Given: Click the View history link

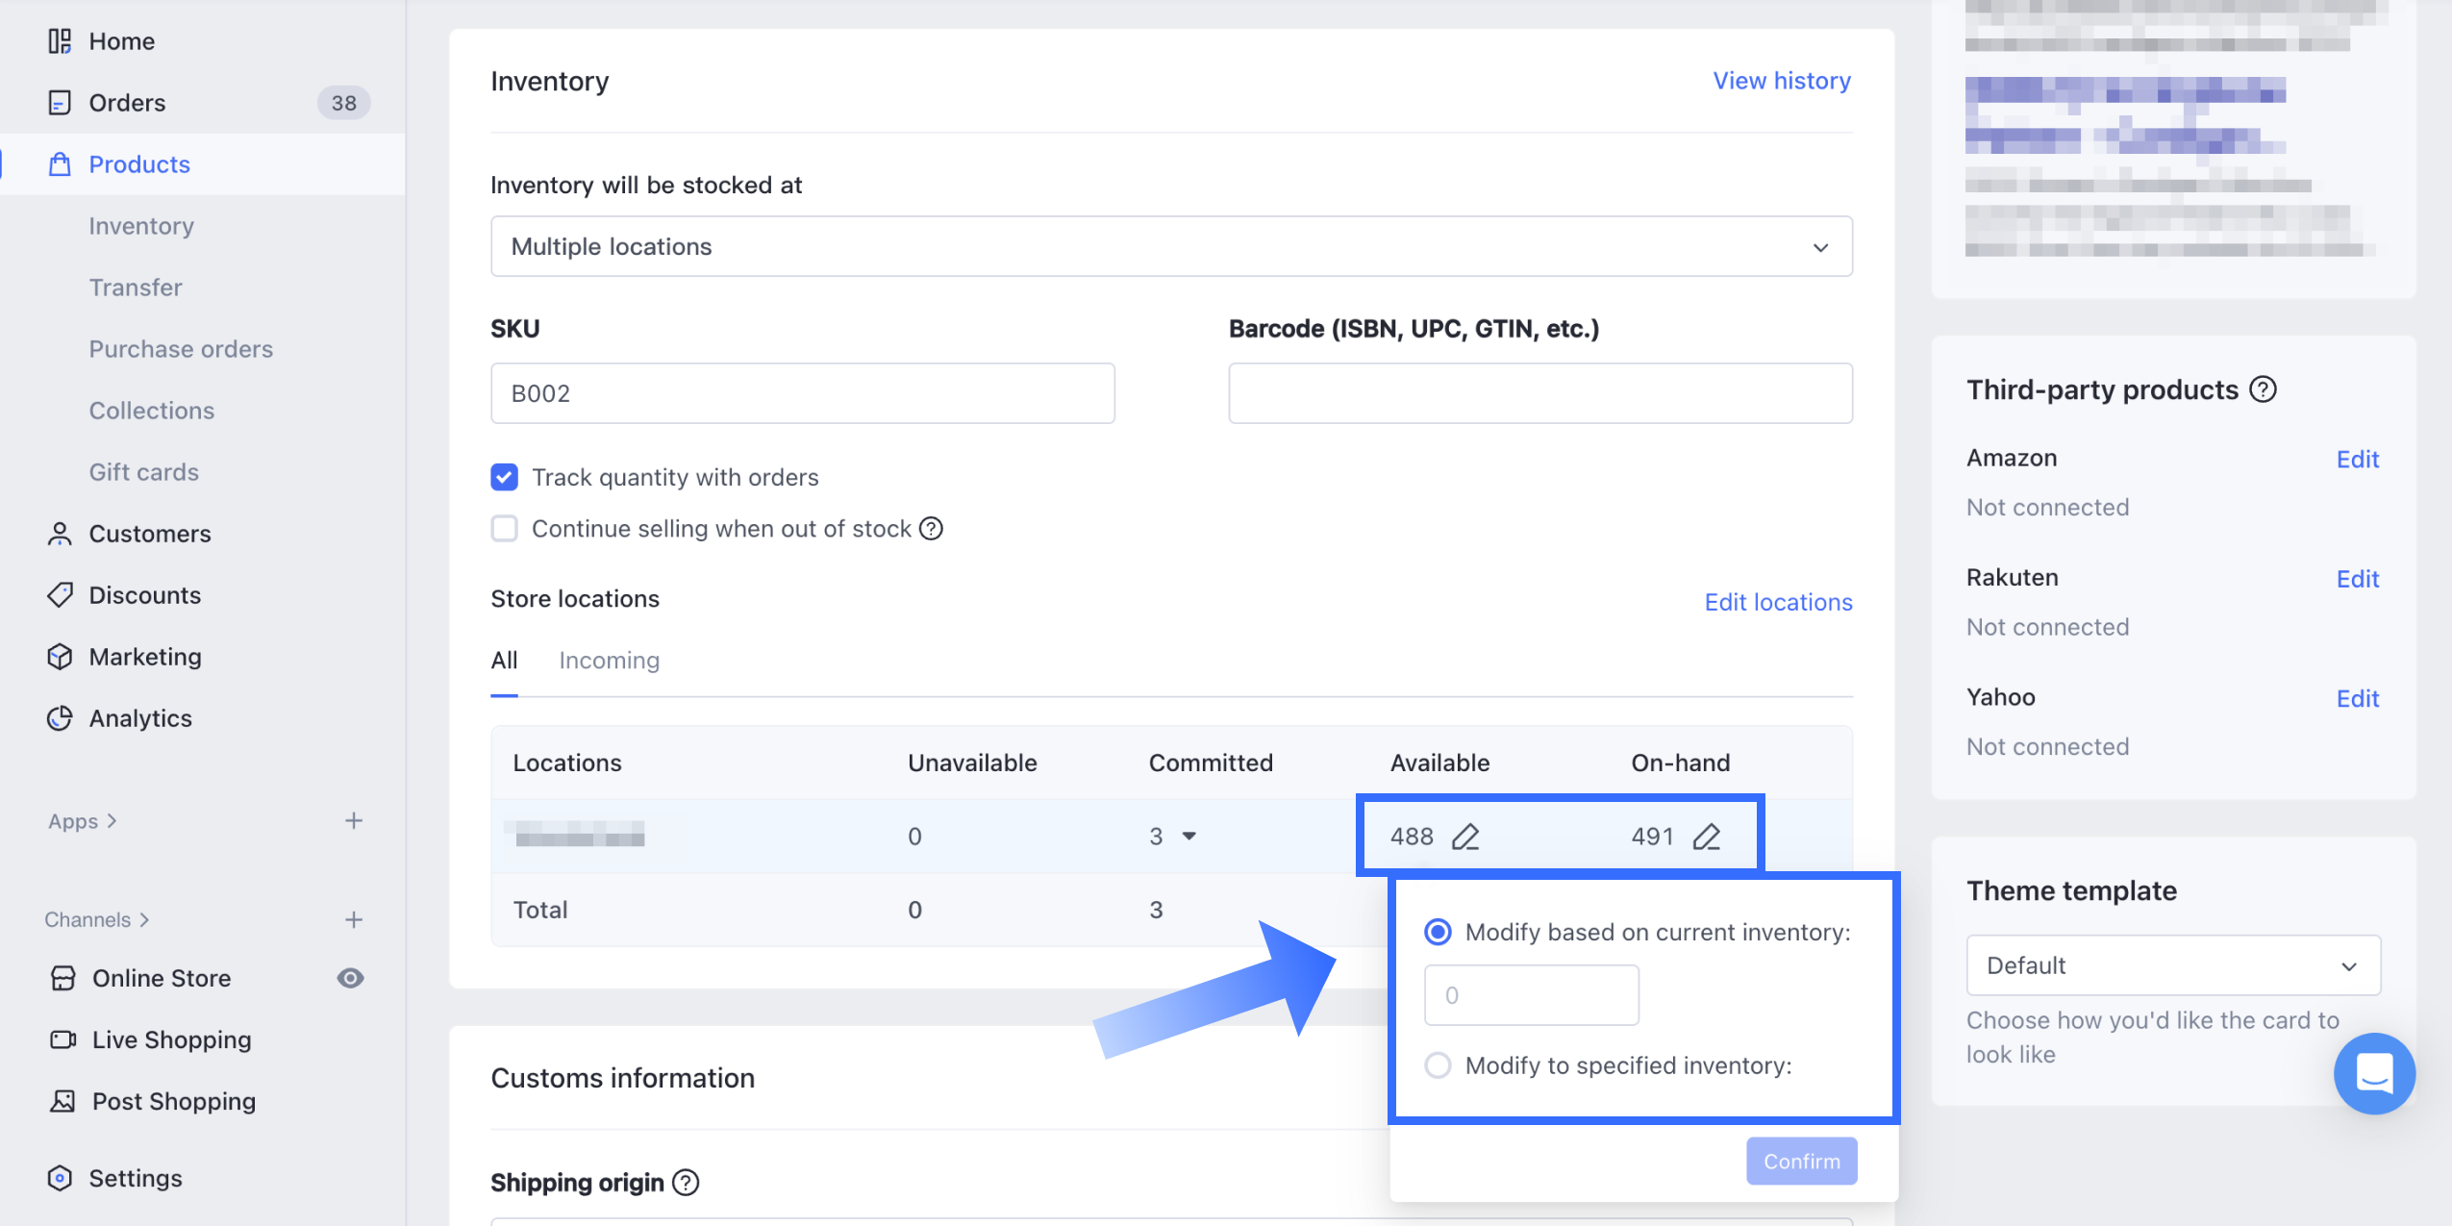Looking at the screenshot, I should pos(1781,81).
